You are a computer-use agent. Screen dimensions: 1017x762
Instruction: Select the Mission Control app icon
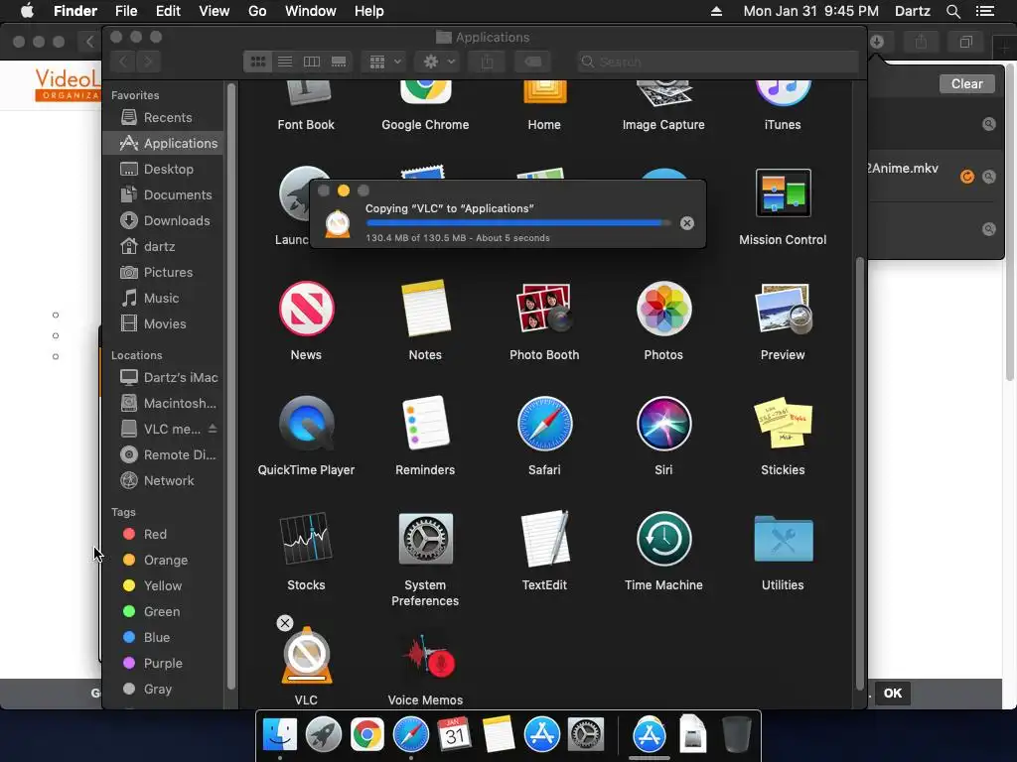click(x=783, y=193)
